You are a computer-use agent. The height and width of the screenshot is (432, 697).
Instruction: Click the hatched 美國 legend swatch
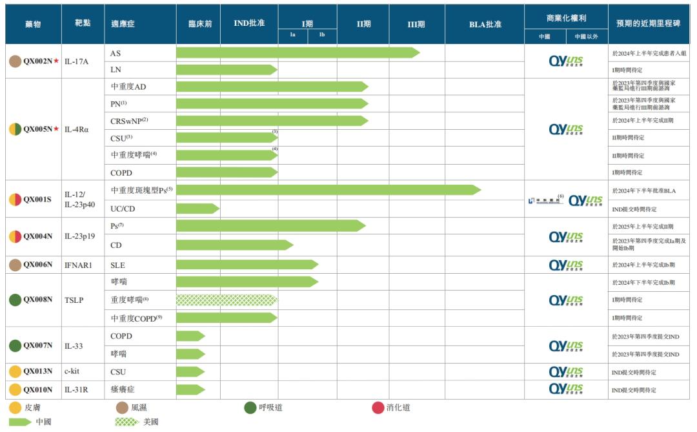pos(127,422)
